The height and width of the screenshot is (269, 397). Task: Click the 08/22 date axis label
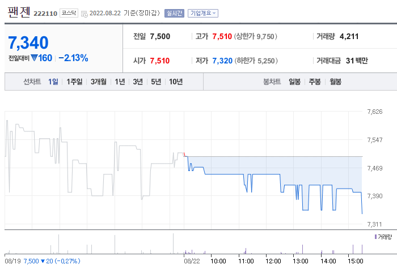click(x=192, y=261)
